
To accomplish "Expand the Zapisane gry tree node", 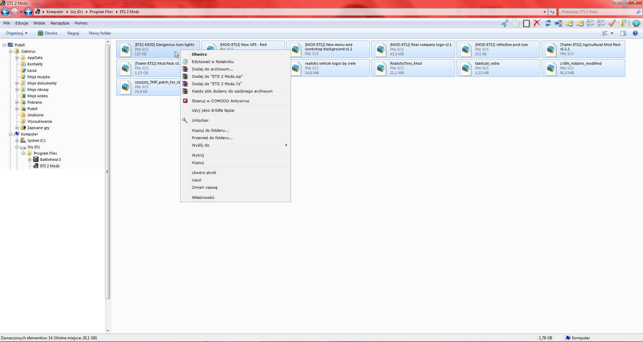I will (17, 128).
